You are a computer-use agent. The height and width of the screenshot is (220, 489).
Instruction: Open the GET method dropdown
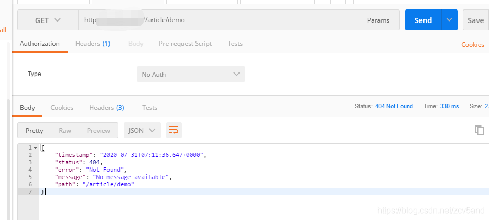click(48, 20)
